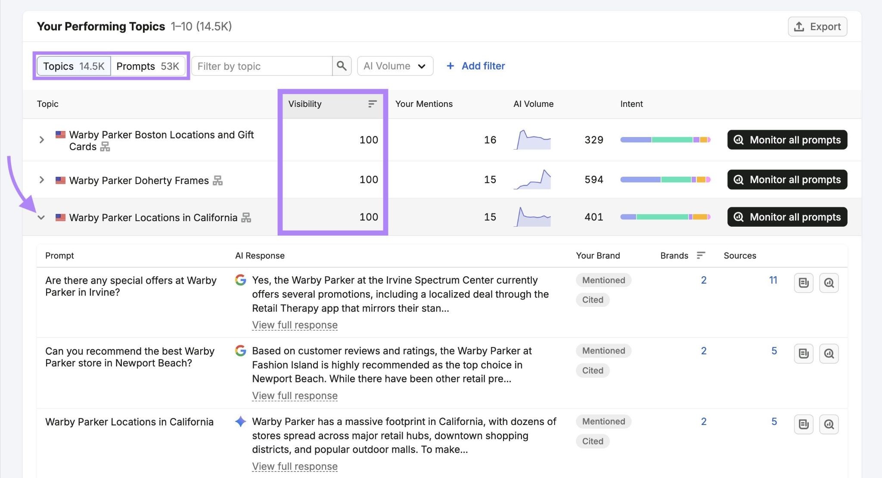This screenshot has width=882, height=478.
Task: Click the Your Brand column header
Action: [598, 256]
